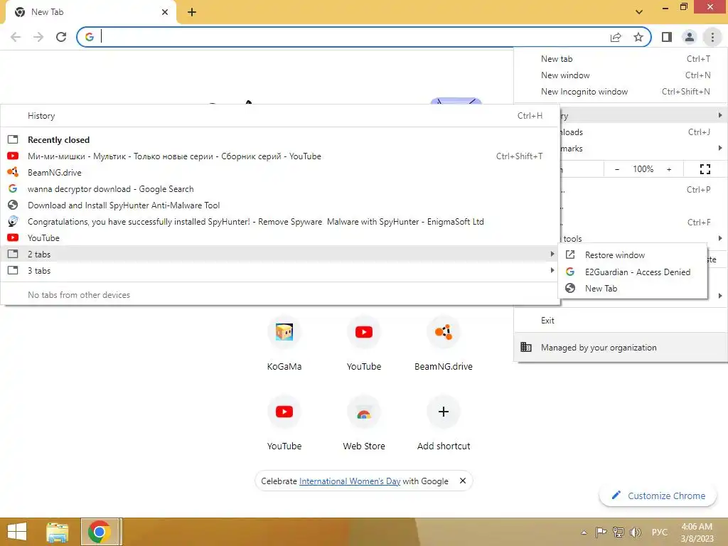The height and width of the screenshot is (546, 728).
Task: Expand the tools submenu arrow
Action: [x=720, y=238]
